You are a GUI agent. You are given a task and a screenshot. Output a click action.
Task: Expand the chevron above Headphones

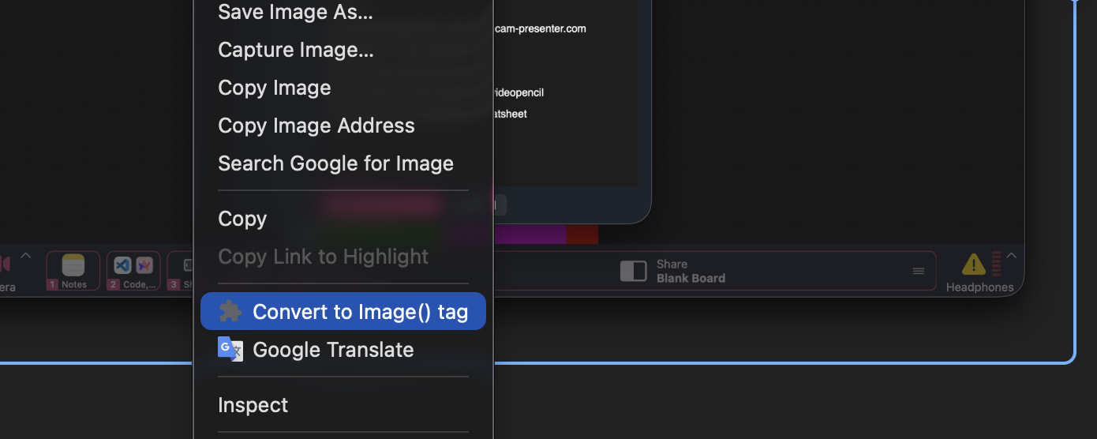click(x=1012, y=256)
